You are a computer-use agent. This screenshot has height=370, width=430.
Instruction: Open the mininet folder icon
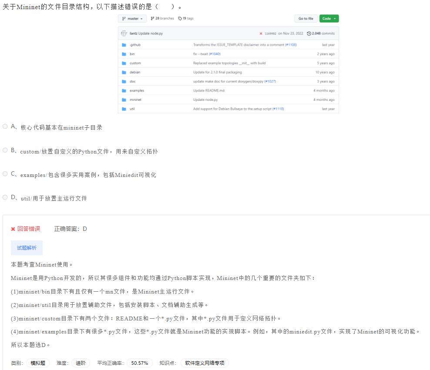pyautogui.click(x=125, y=99)
